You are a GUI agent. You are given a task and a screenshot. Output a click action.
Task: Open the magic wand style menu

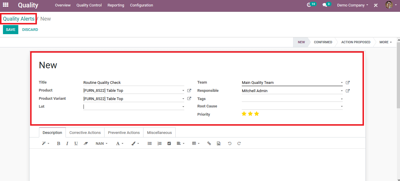click(45, 143)
